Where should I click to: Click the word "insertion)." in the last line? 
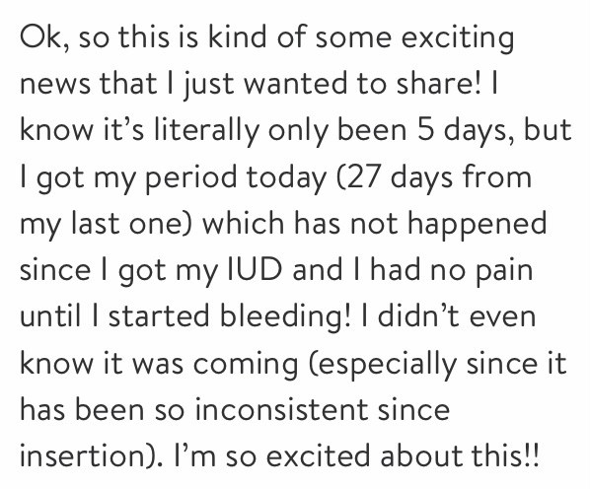92,456
